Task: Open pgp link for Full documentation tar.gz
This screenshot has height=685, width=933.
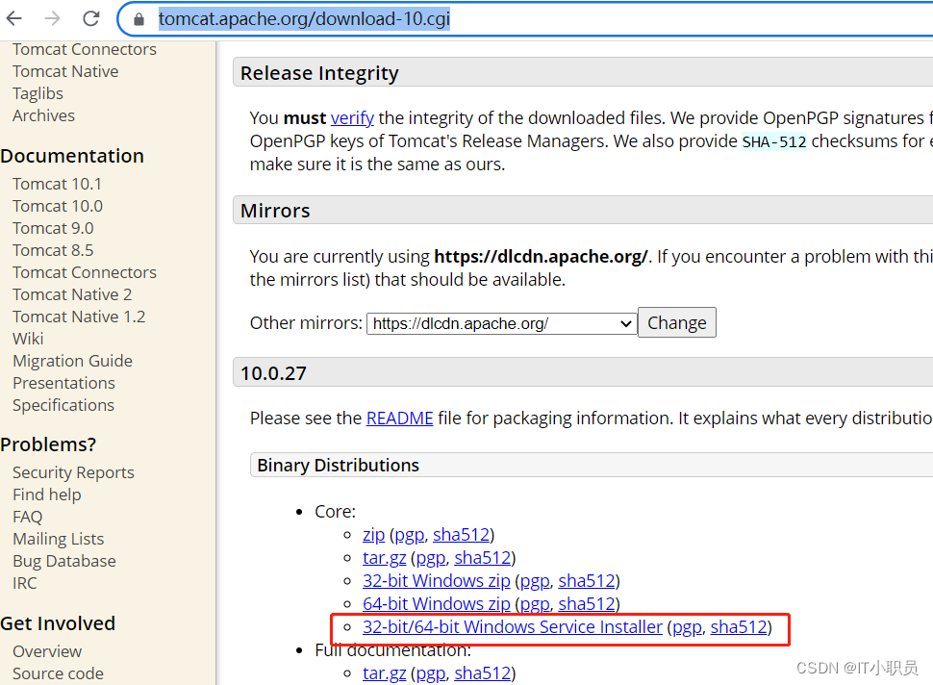Action: (431, 673)
